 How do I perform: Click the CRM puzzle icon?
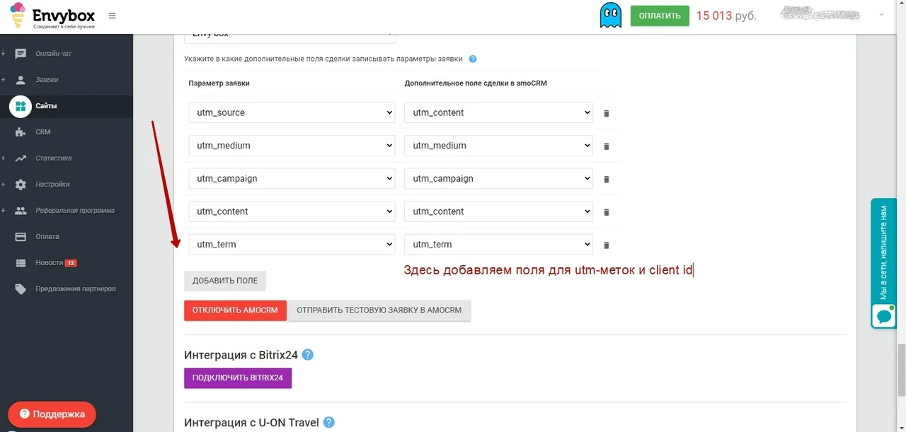point(21,132)
